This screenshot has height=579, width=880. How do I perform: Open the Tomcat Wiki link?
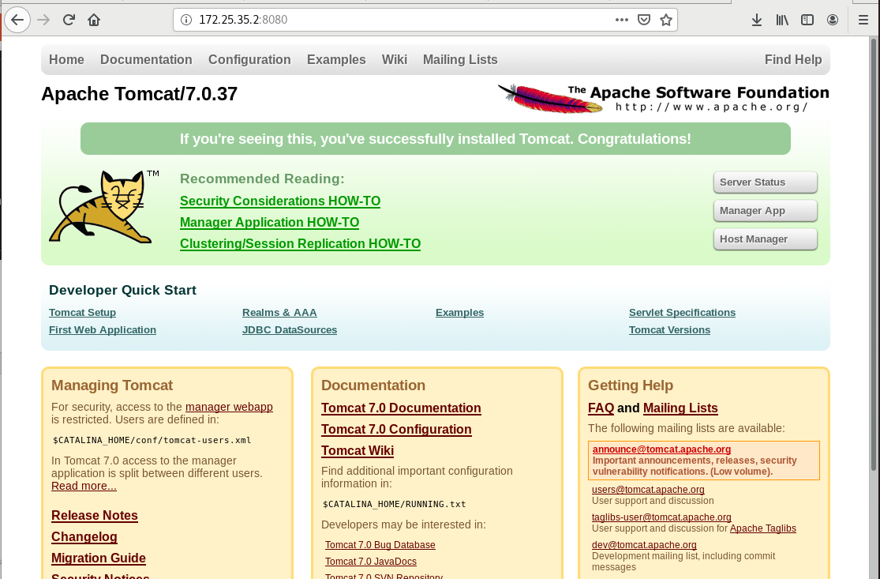coord(358,451)
